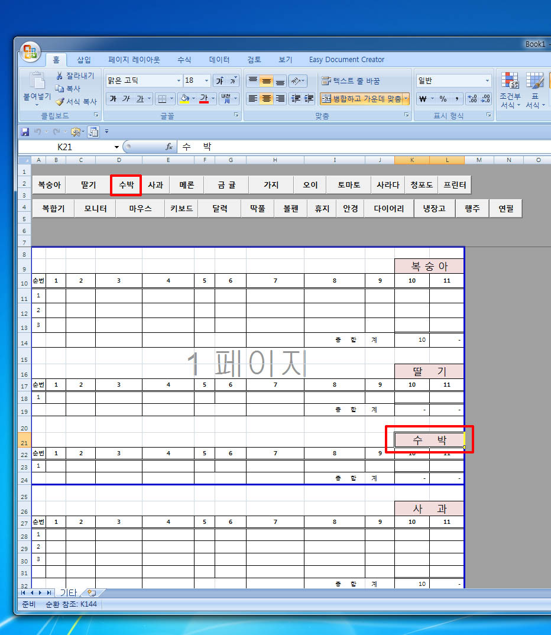This screenshot has width=551, height=635.
Task: Decrease decimal places
Action: [485, 98]
